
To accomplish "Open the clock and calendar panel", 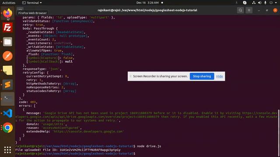I will (x=147, y=3).
